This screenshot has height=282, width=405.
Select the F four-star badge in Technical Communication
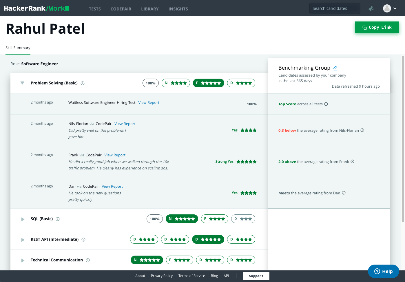tap(180, 260)
